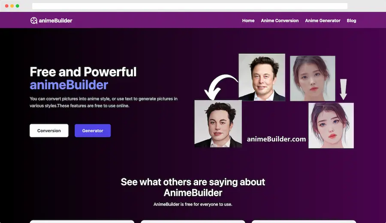Click the yellow minimize window dot
Image resolution: width=386 pixels, height=223 pixels.
12,6
